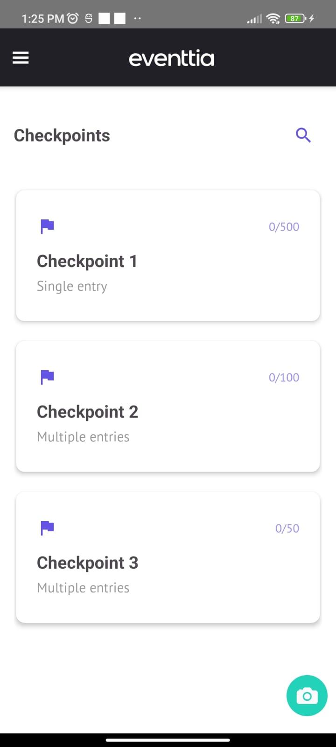336x747 pixels.
Task: Select the Single entry label
Action: click(72, 286)
